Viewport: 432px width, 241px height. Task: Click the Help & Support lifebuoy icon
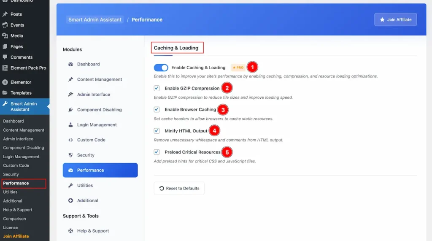tap(70, 231)
